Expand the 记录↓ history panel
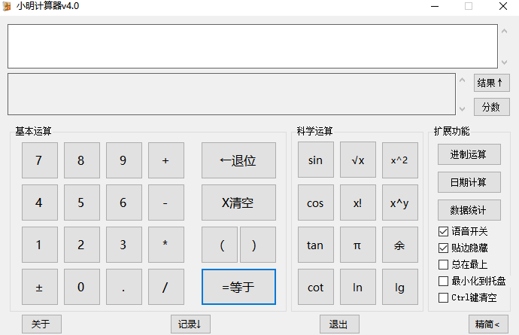This screenshot has width=519, height=335. point(190,324)
